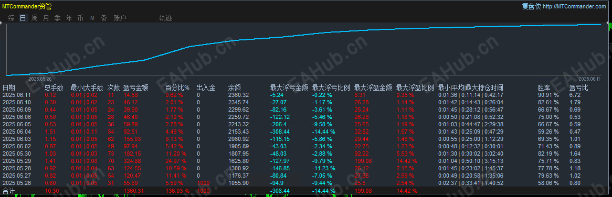612x197 pixels.
Task: Click the balance value 1055.90
Action: (238, 183)
